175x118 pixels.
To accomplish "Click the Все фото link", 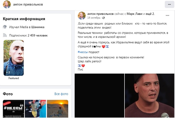I will tap(61, 94).
